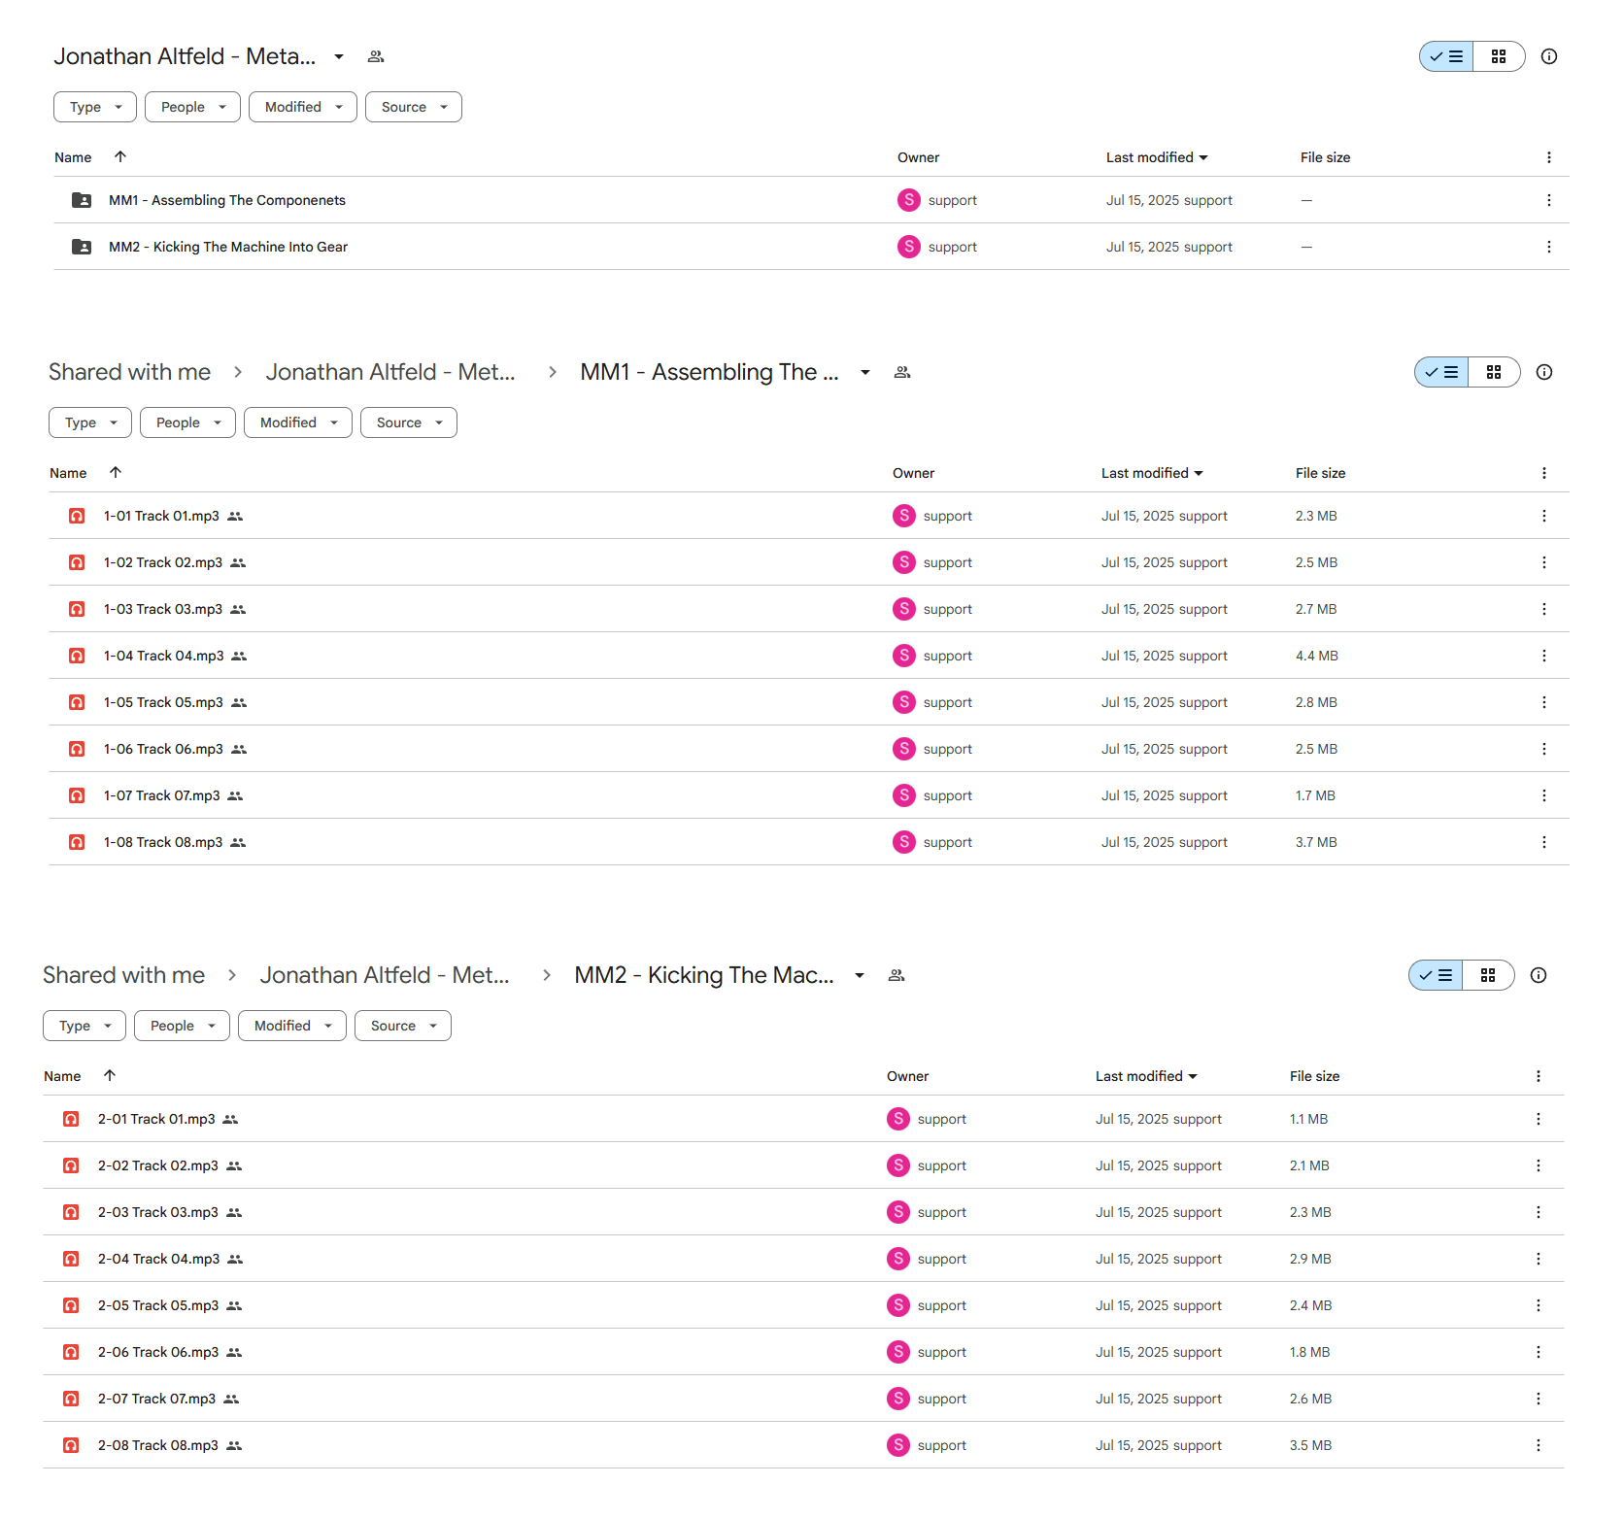The width and height of the screenshot is (1624, 1519).
Task: Open Type filter dropdown in top panel
Action: [x=95, y=107]
